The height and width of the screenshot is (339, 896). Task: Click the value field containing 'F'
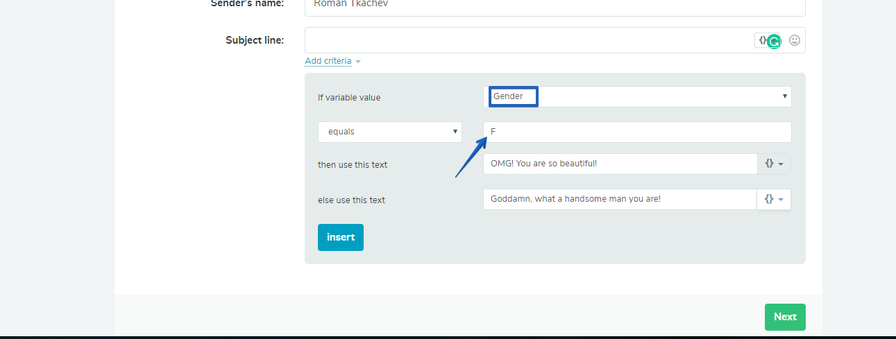637,132
